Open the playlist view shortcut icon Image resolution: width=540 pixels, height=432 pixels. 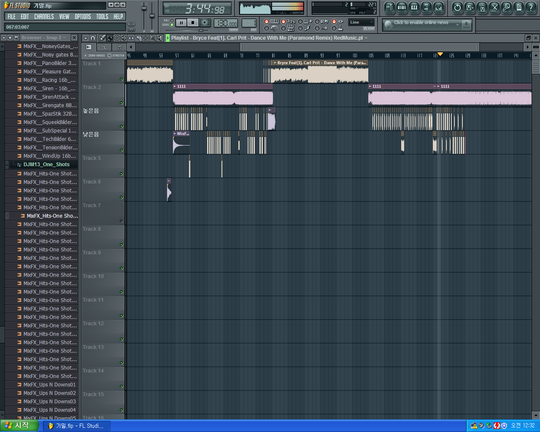coord(389,8)
